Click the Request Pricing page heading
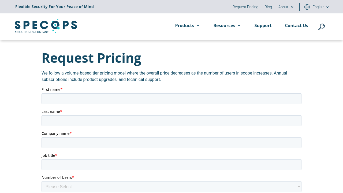The height and width of the screenshot is (193, 343). pos(91,58)
